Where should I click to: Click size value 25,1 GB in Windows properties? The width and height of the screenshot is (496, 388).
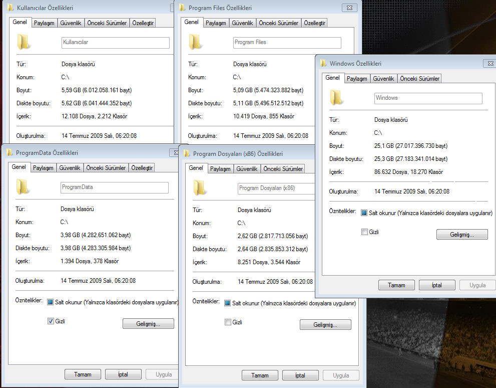pos(411,146)
